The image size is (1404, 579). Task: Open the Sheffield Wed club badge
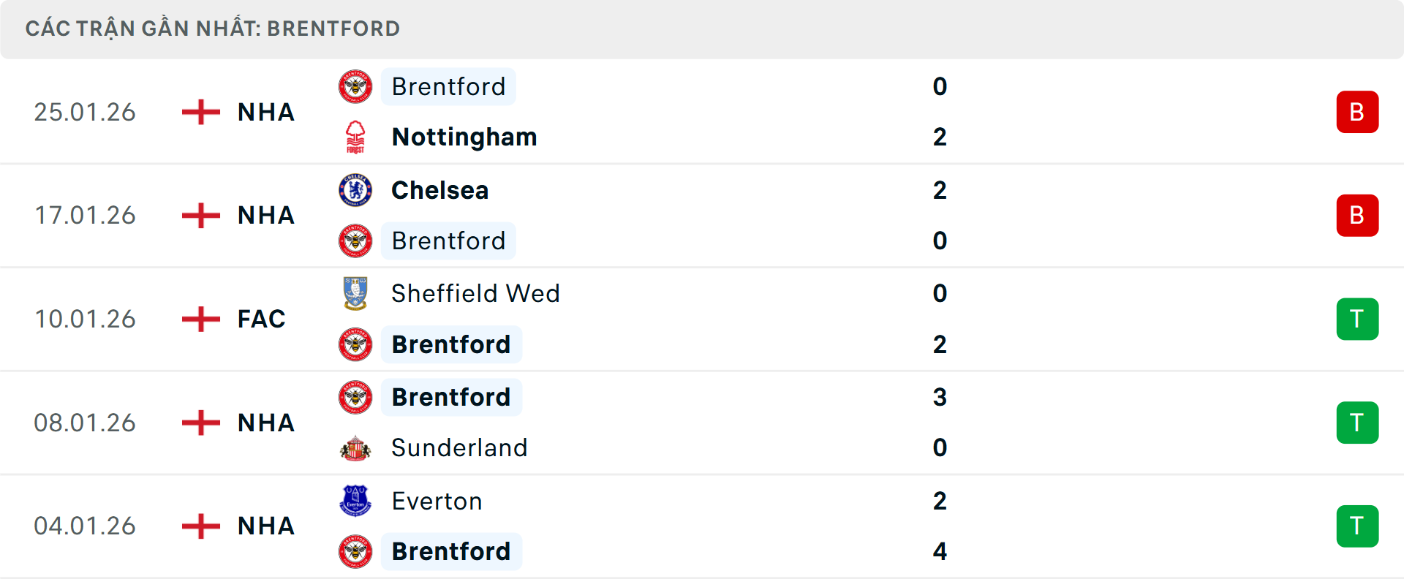click(355, 293)
